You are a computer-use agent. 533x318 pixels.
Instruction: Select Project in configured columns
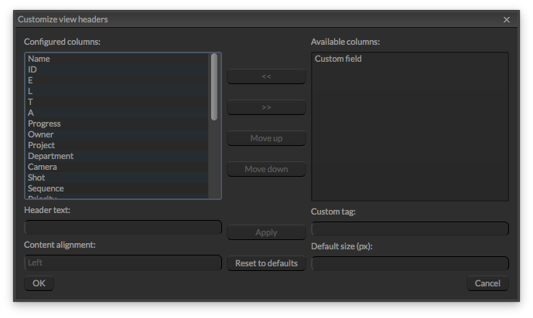pos(118,145)
